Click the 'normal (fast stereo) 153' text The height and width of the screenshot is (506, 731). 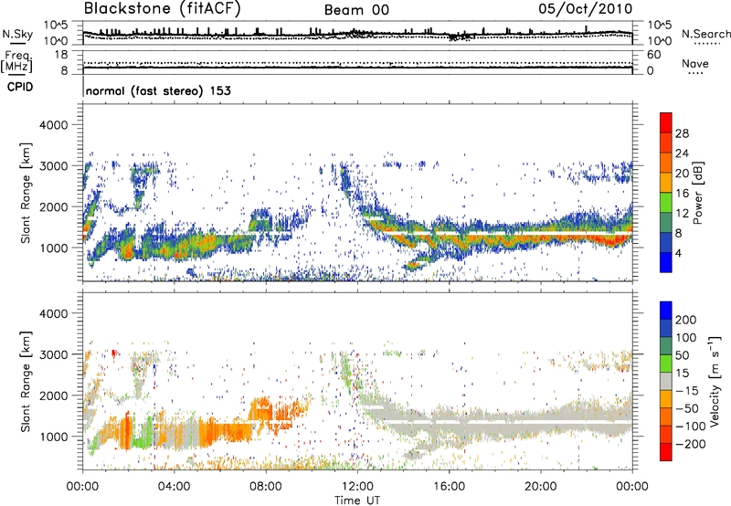coord(158,90)
